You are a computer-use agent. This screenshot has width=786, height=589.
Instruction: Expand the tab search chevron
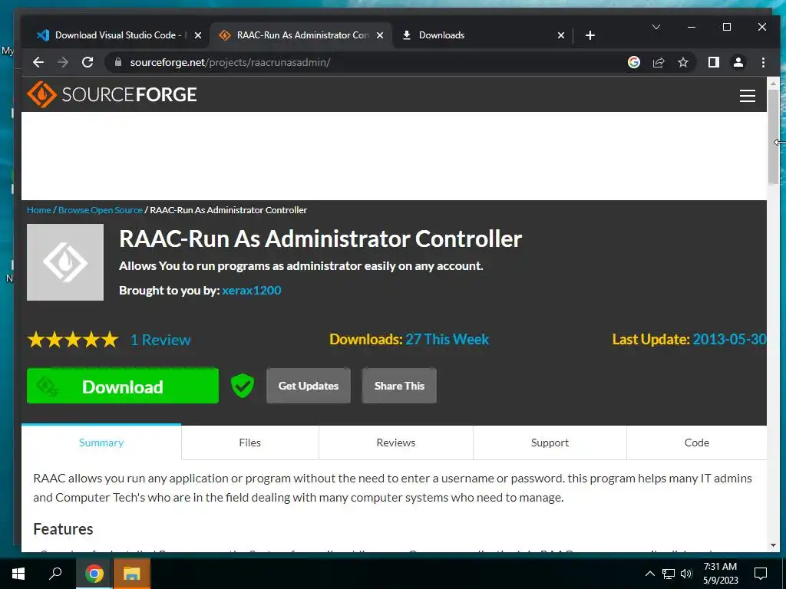[x=656, y=27]
